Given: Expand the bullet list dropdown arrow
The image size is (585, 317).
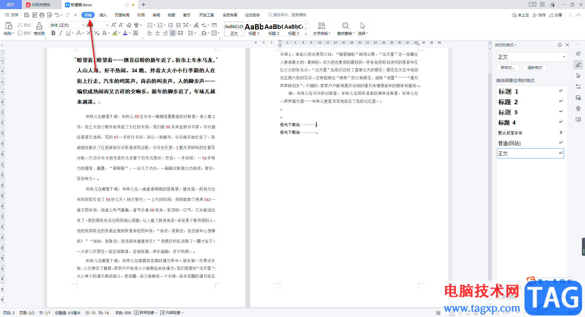Looking at the screenshot, I should pyautogui.click(x=154, y=25).
